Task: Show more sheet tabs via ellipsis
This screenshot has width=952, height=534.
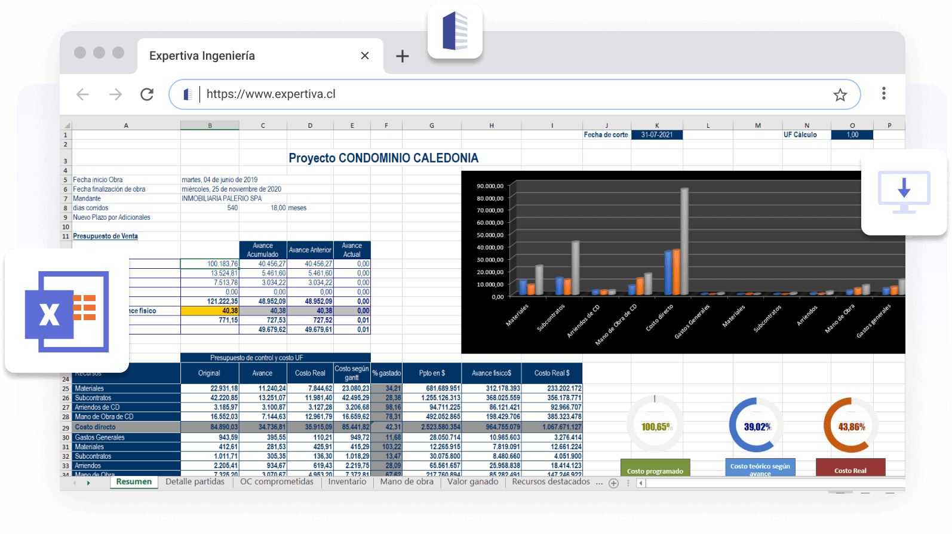Action: (x=599, y=483)
